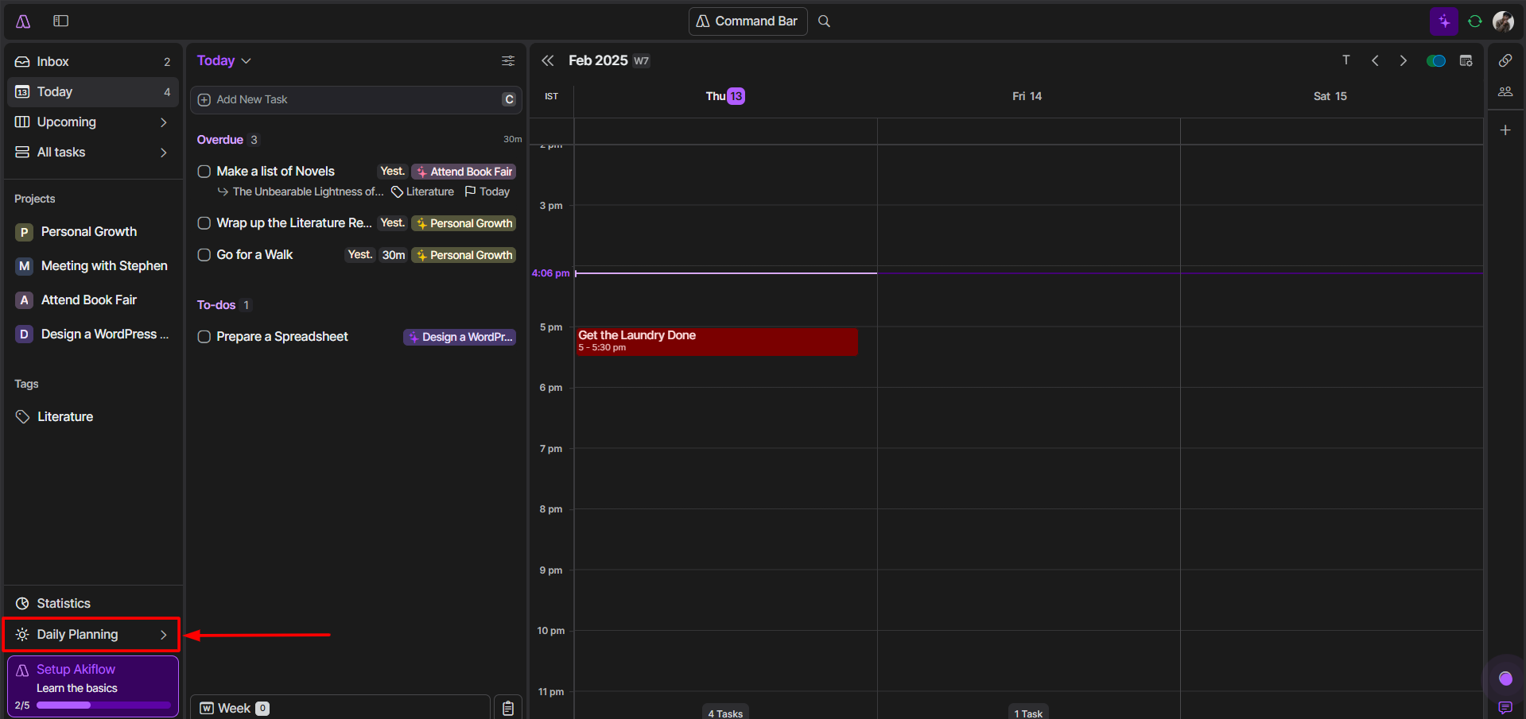Collapse panel with double chevron icon
Image resolution: width=1526 pixels, height=719 pixels.
pos(547,60)
